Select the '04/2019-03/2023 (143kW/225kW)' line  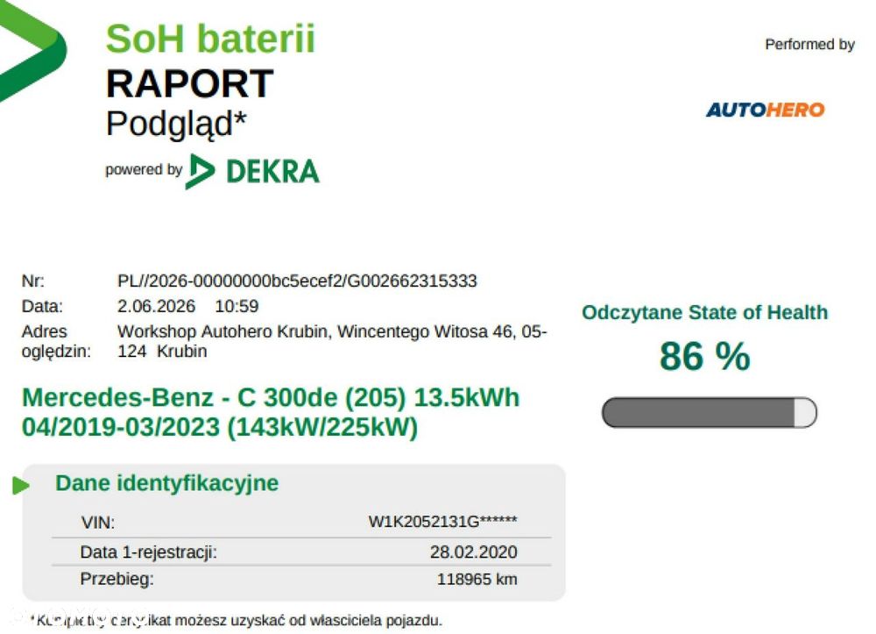220,427
